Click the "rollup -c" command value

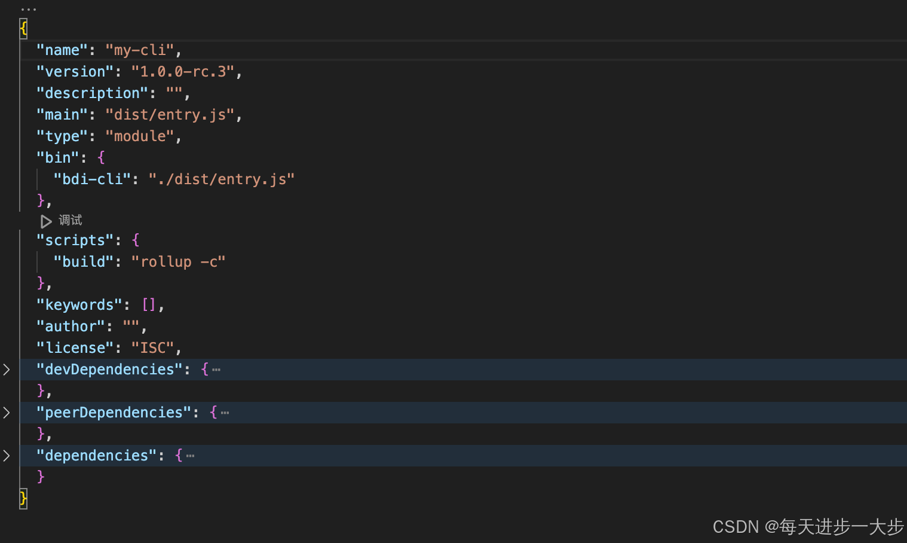[178, 262]
